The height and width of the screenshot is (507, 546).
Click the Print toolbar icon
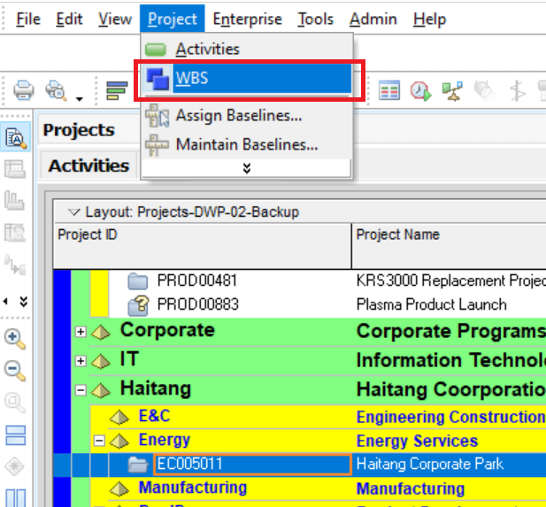point(24,90)
